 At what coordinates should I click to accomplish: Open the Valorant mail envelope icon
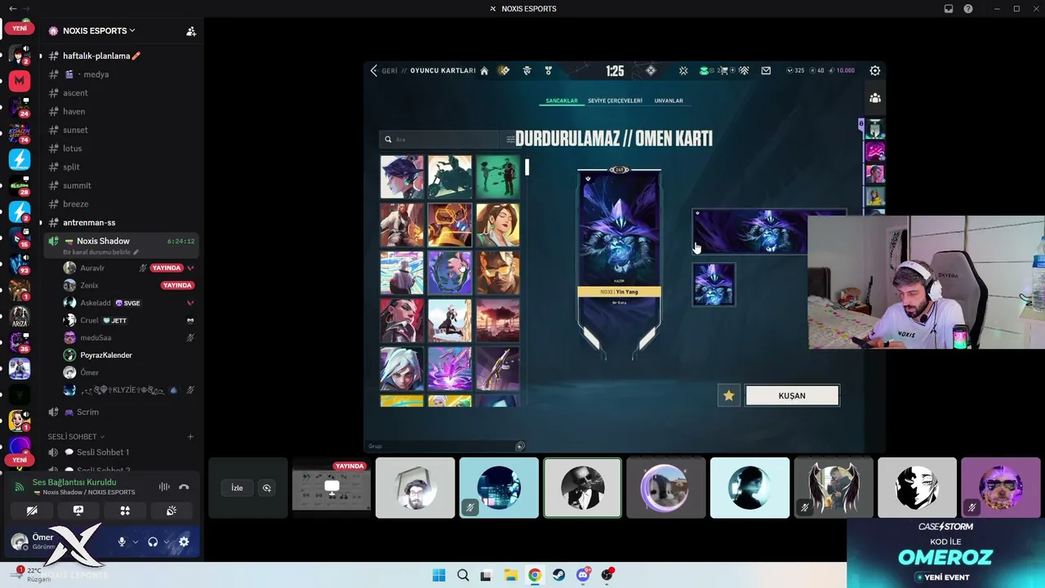766,71
